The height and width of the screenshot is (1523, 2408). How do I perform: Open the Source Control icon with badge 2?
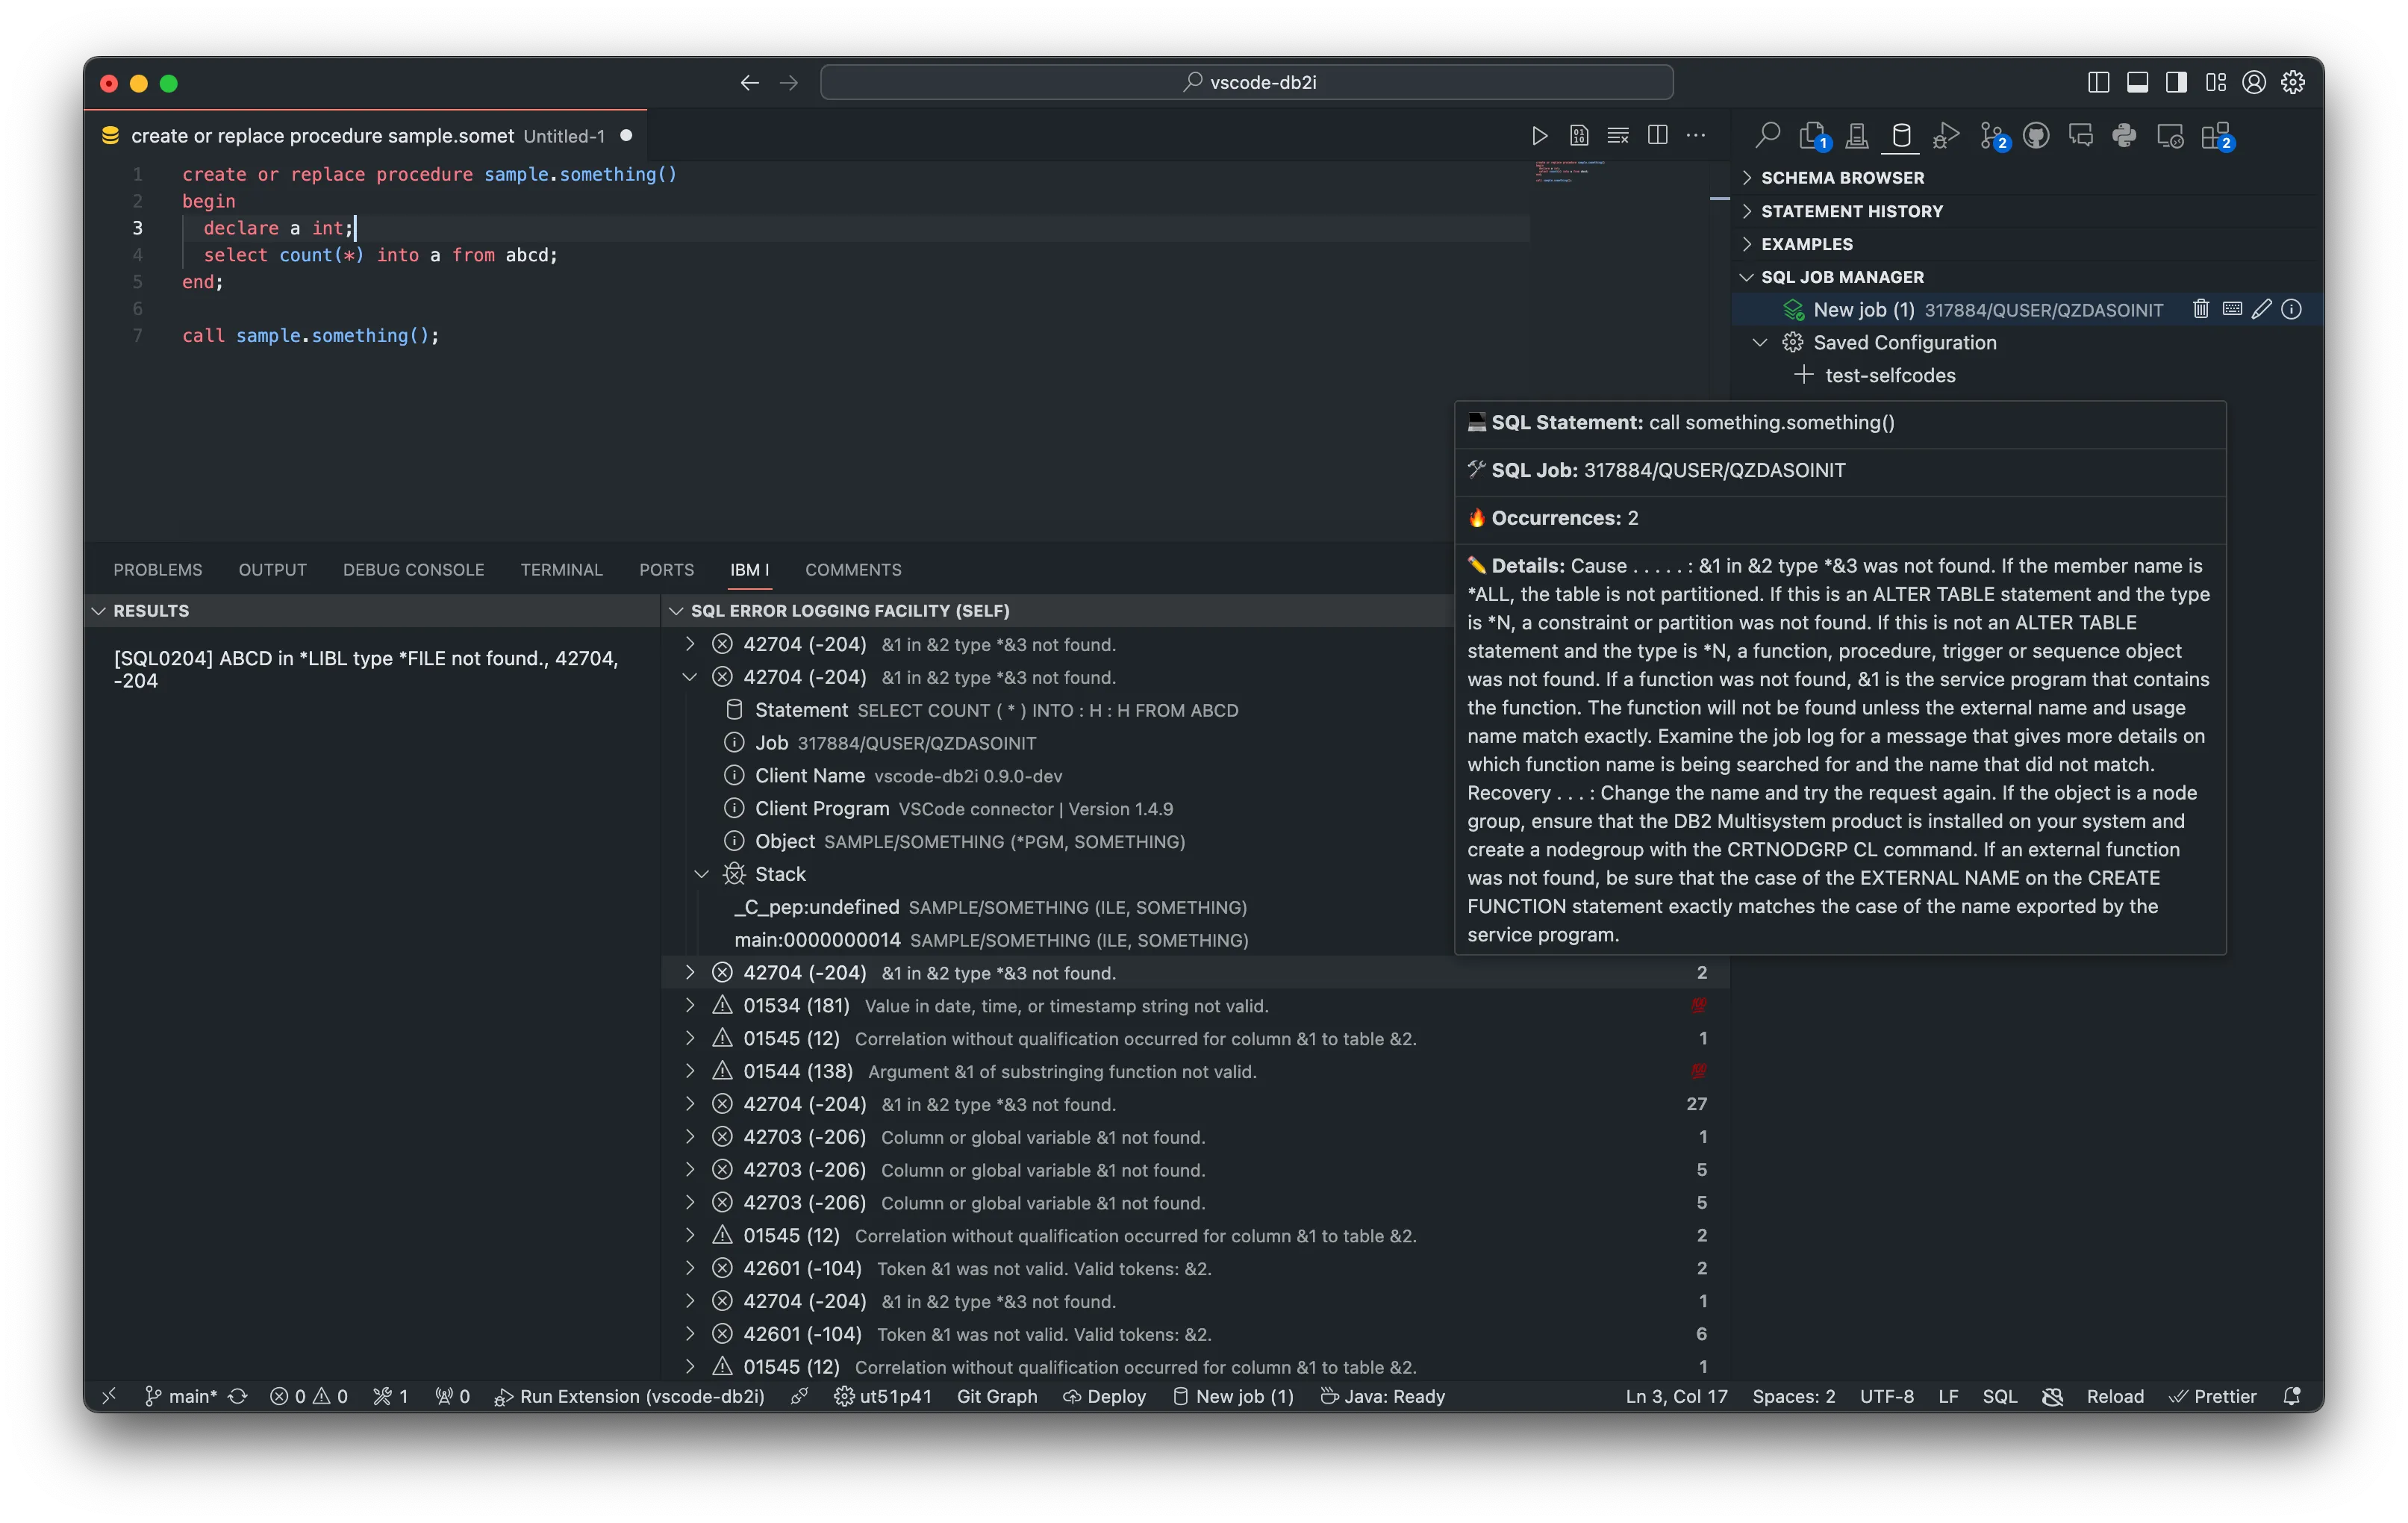1993,135
